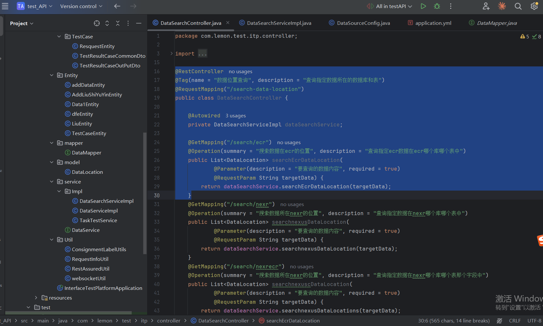Hide the Project tool window

[139, 23]
